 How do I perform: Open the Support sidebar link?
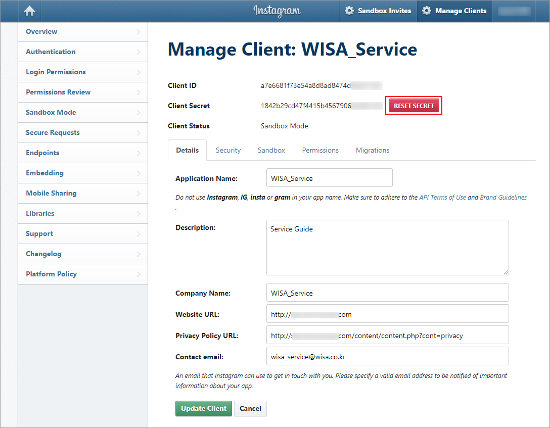[83, 234]
